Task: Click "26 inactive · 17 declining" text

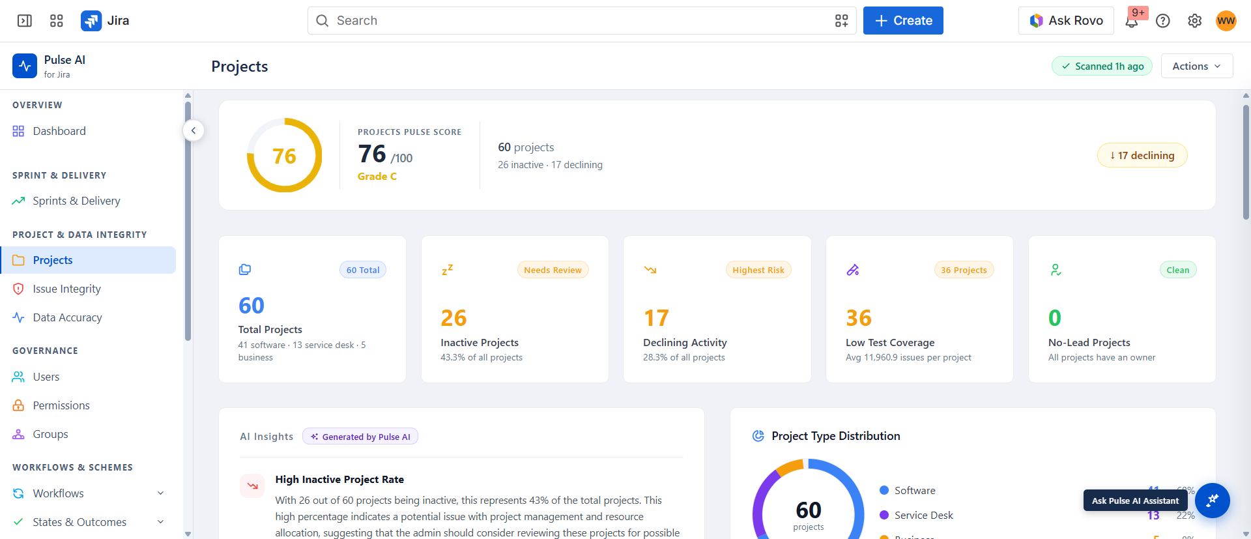Action: [x=550, y=165]
